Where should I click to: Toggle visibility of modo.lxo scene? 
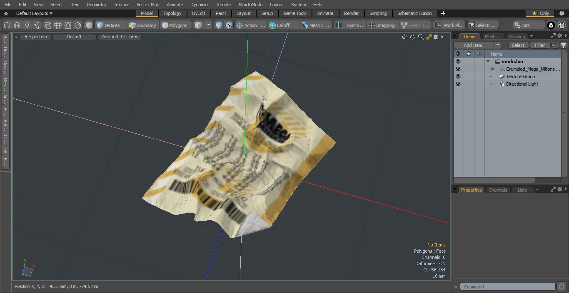[458, 62]
